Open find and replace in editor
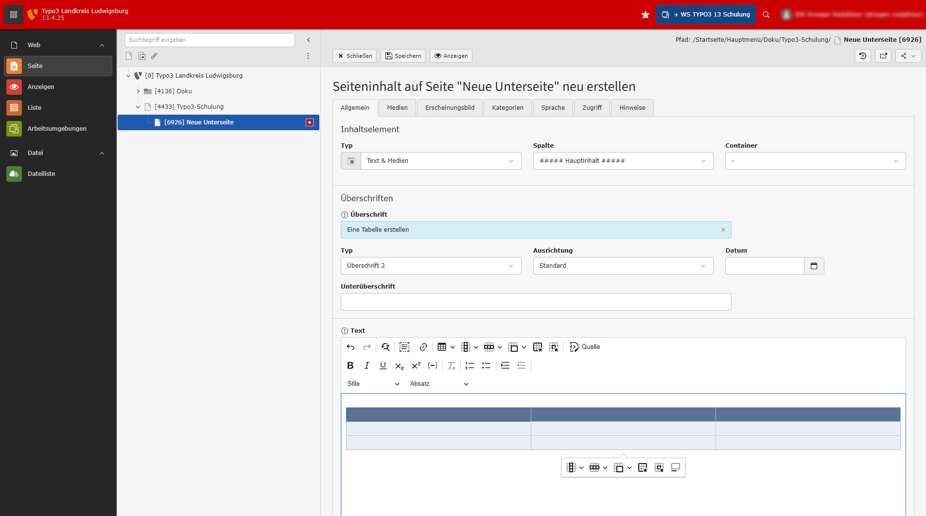 (x=385, y=347)
